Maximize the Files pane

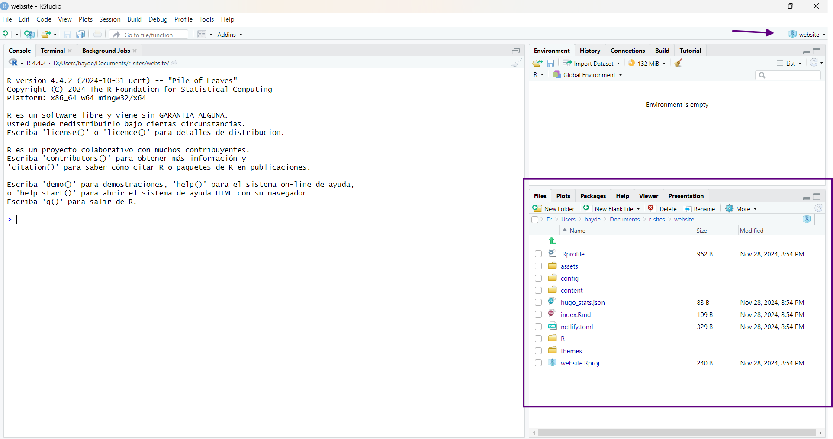817,197
